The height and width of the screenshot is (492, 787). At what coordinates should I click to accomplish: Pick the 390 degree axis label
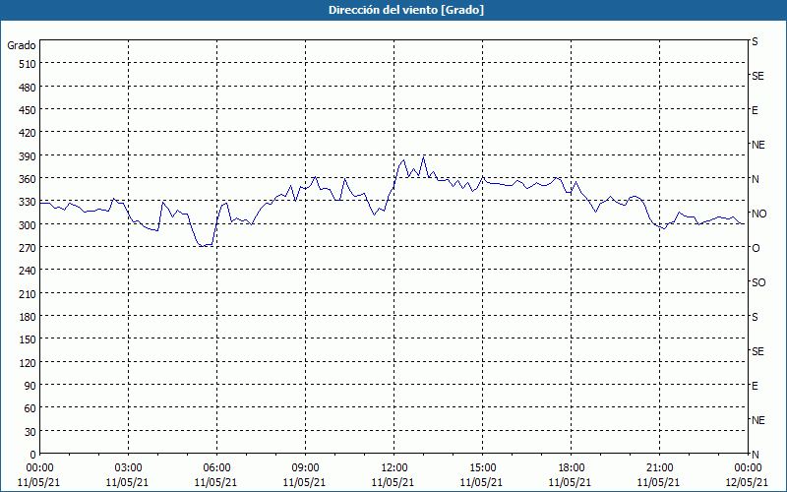click(28, 156)
